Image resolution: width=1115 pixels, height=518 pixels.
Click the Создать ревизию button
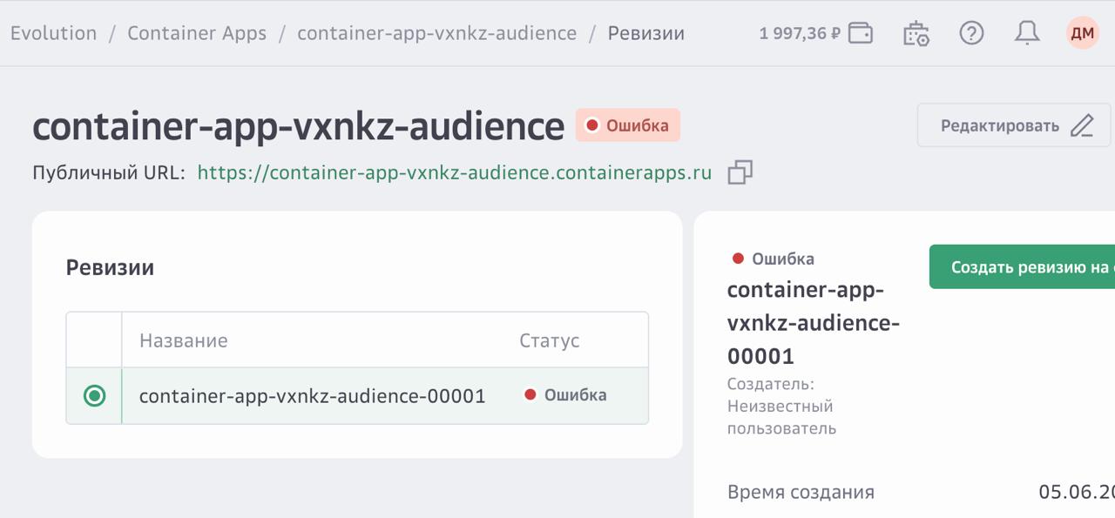point(1022,266)
